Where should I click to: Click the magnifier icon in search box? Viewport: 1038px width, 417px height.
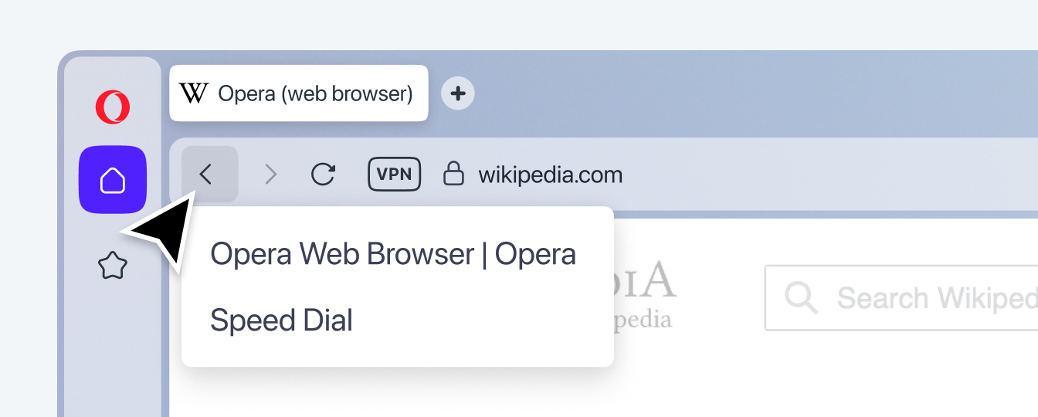(800, 297)
